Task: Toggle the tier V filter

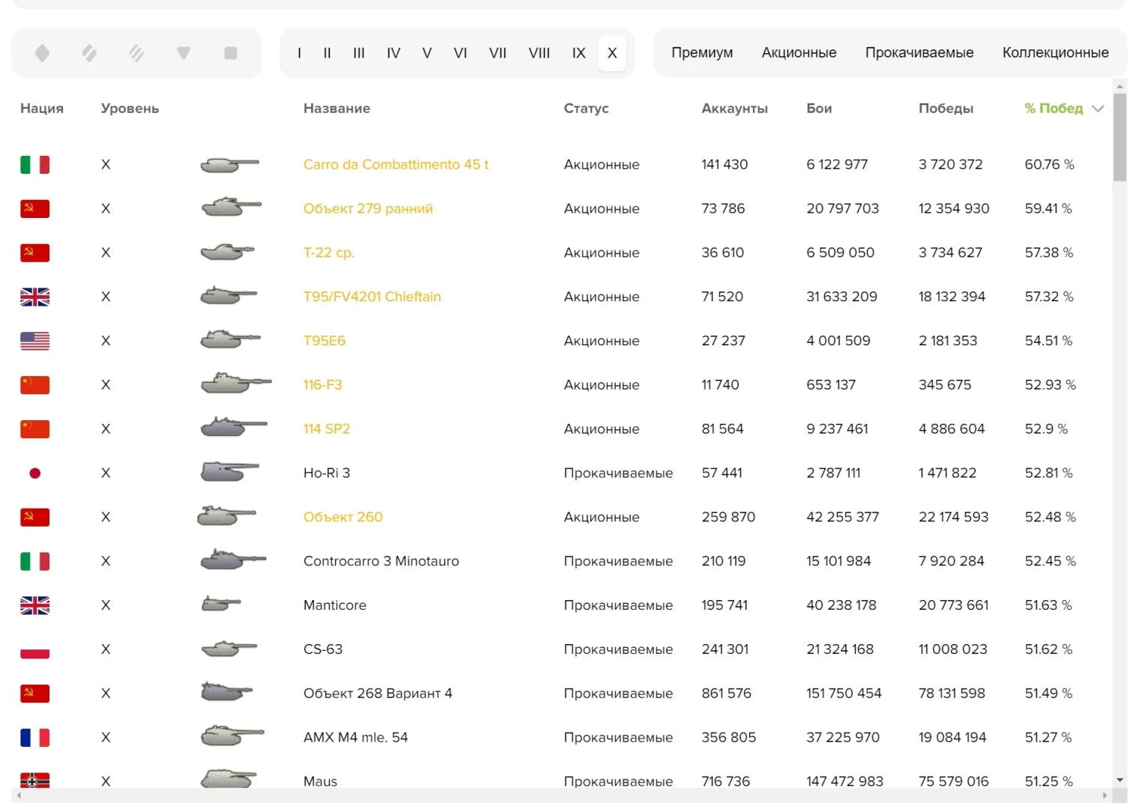Action: pyautogui.click(x=426, y=53)
